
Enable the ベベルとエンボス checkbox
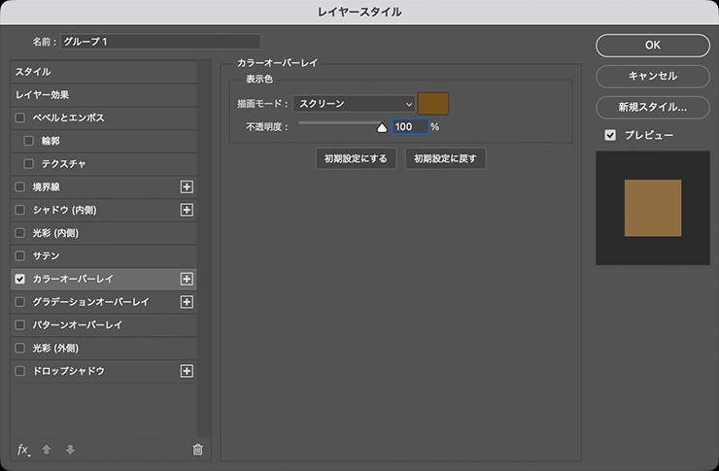coord(20,118)
